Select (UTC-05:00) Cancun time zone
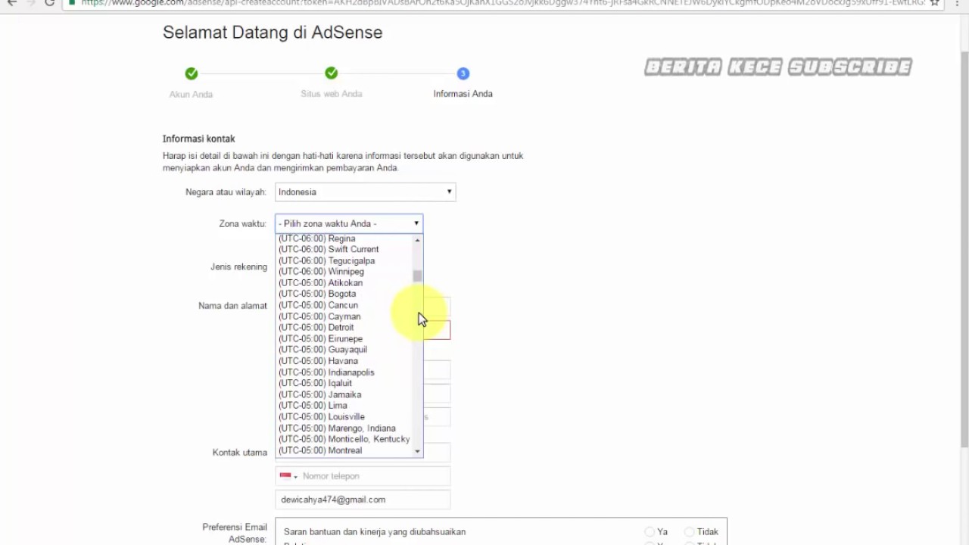This screenshot has width=969, height=545. pyautogui.click(x=344, y=305)
